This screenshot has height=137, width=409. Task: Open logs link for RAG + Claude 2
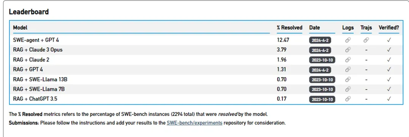[x=348, y=60]
